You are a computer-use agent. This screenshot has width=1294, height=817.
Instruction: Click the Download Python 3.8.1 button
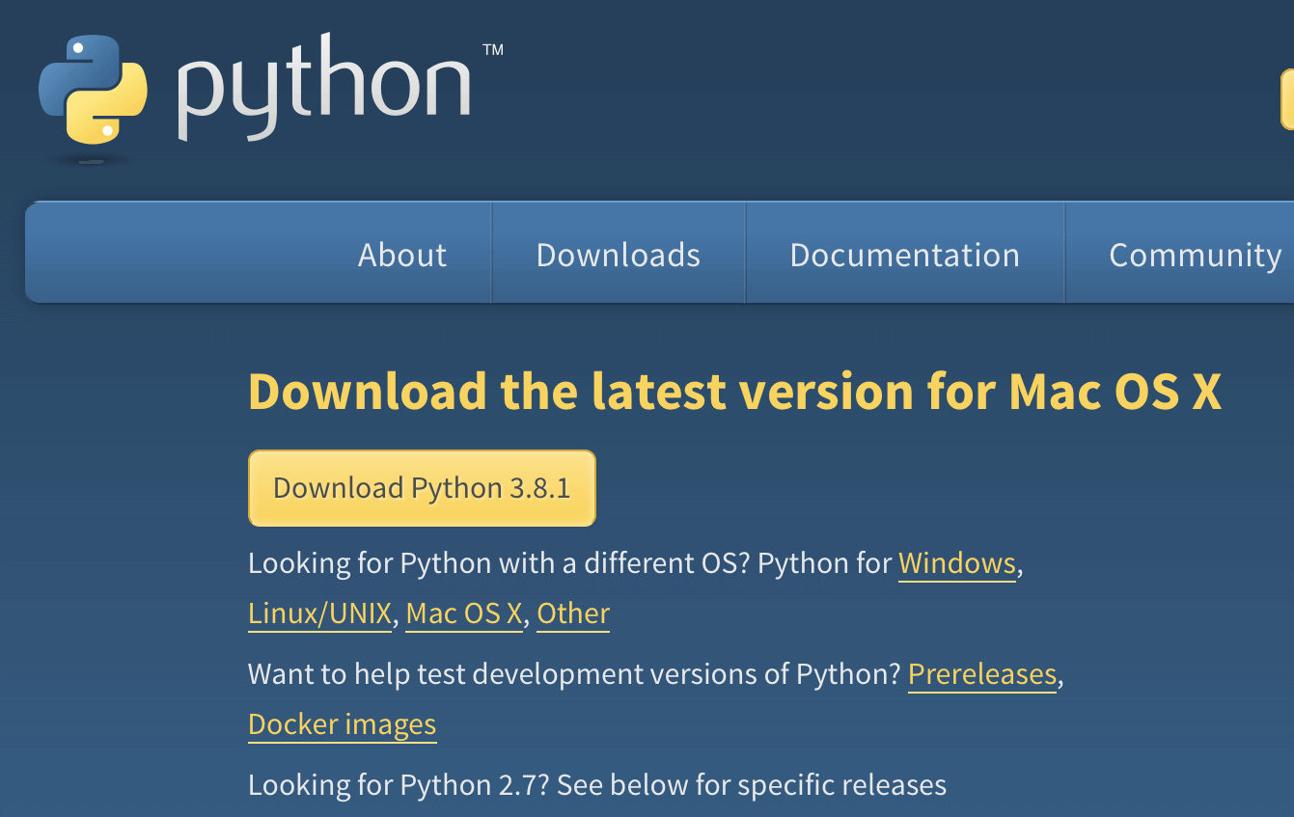click(422, 487)
